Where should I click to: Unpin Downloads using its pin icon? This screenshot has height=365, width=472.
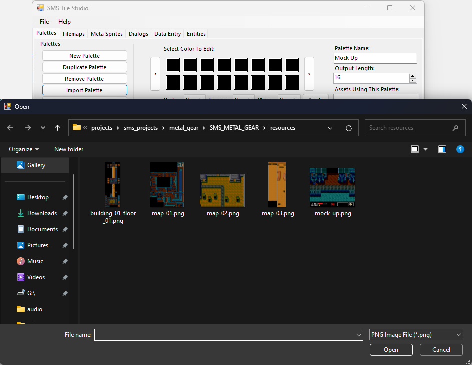65,213
